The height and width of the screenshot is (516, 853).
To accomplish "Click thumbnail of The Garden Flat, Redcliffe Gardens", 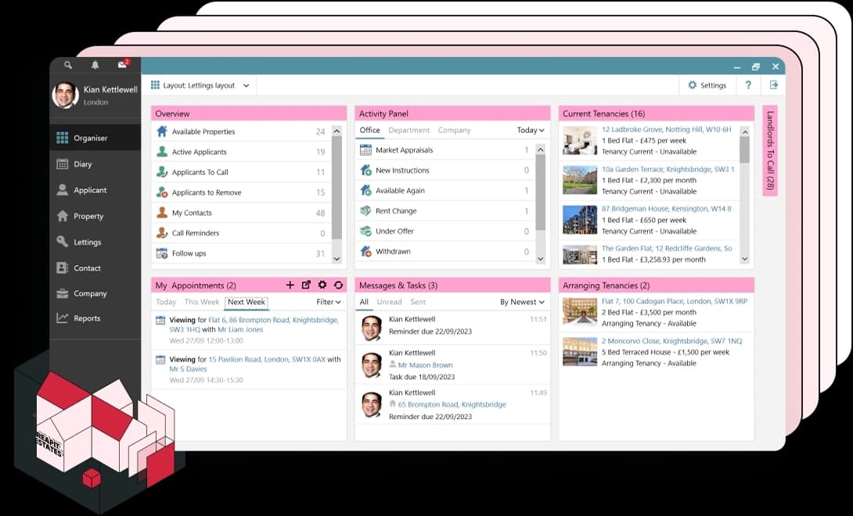I will [x=579, y=254].
